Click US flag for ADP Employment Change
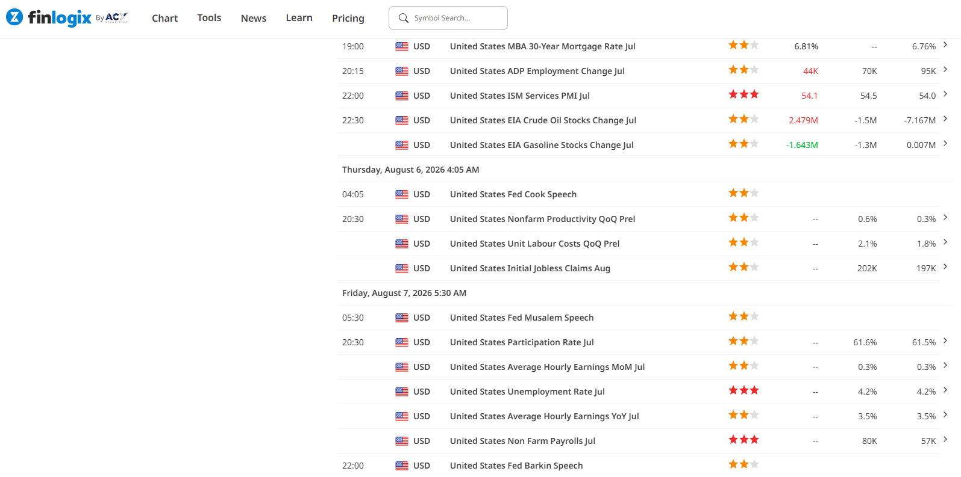This screenshot has width=961, height=477. (x=402, y=71)
